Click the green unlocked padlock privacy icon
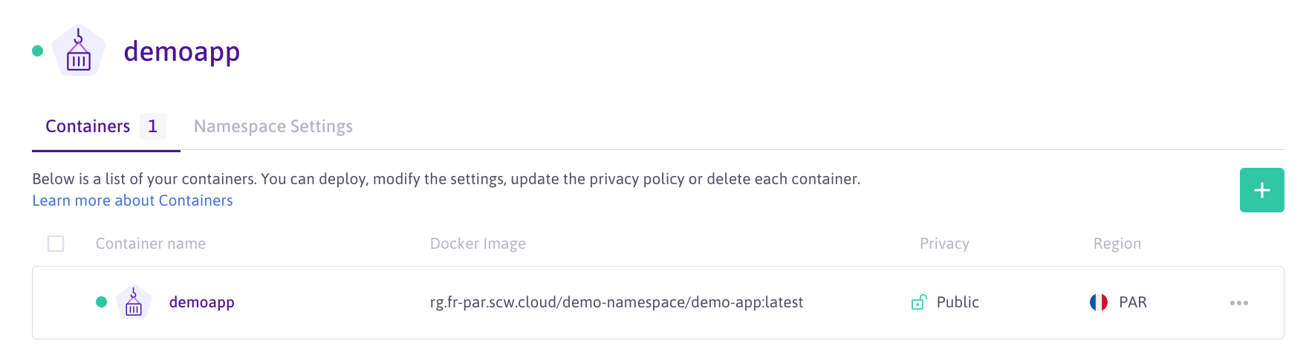1309x352 pixels. click(x=919, y=302)
